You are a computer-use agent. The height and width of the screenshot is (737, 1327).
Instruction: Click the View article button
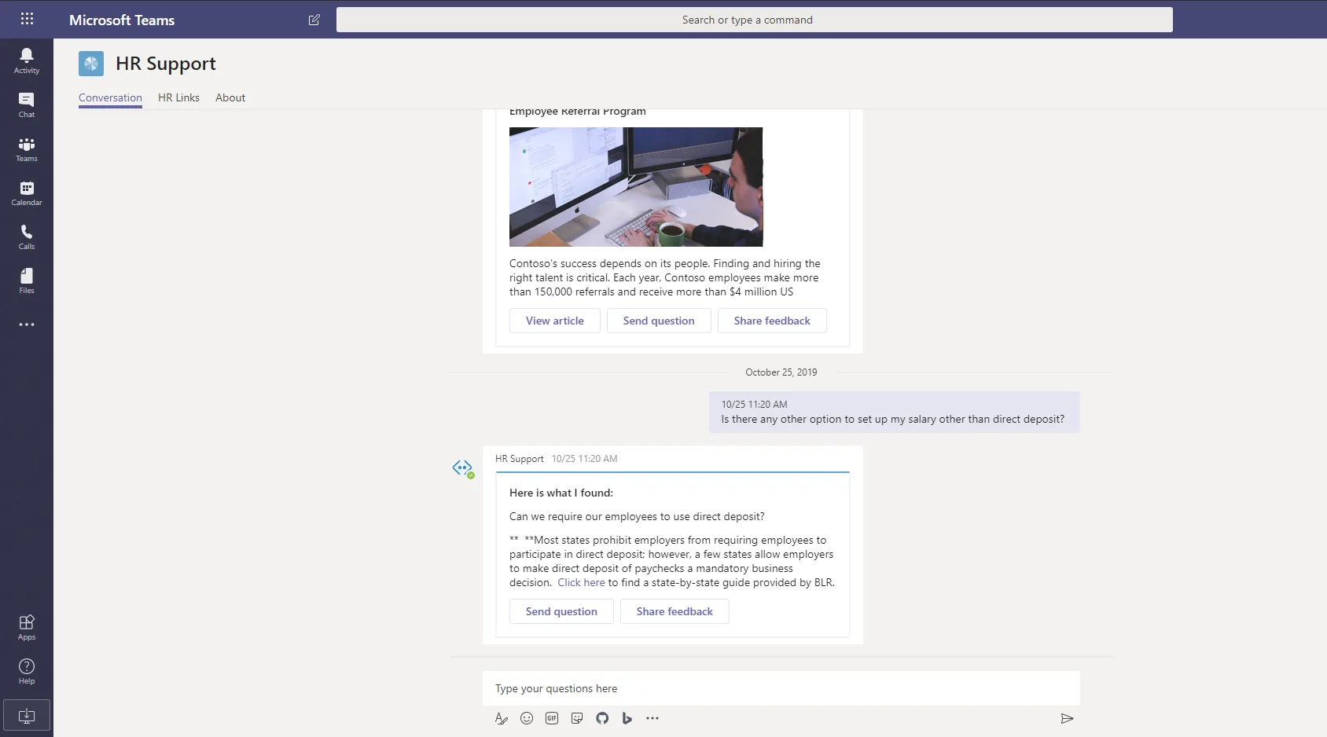pyautogui.click(x=554, y=321)
